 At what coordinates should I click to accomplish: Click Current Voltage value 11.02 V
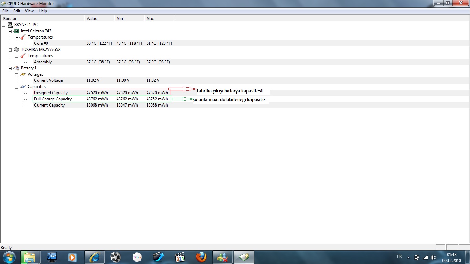point(93,80)
